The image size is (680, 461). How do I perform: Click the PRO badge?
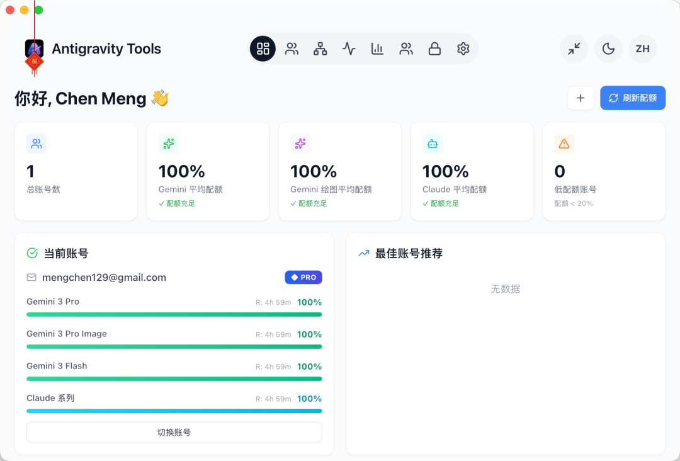[303, 278]
